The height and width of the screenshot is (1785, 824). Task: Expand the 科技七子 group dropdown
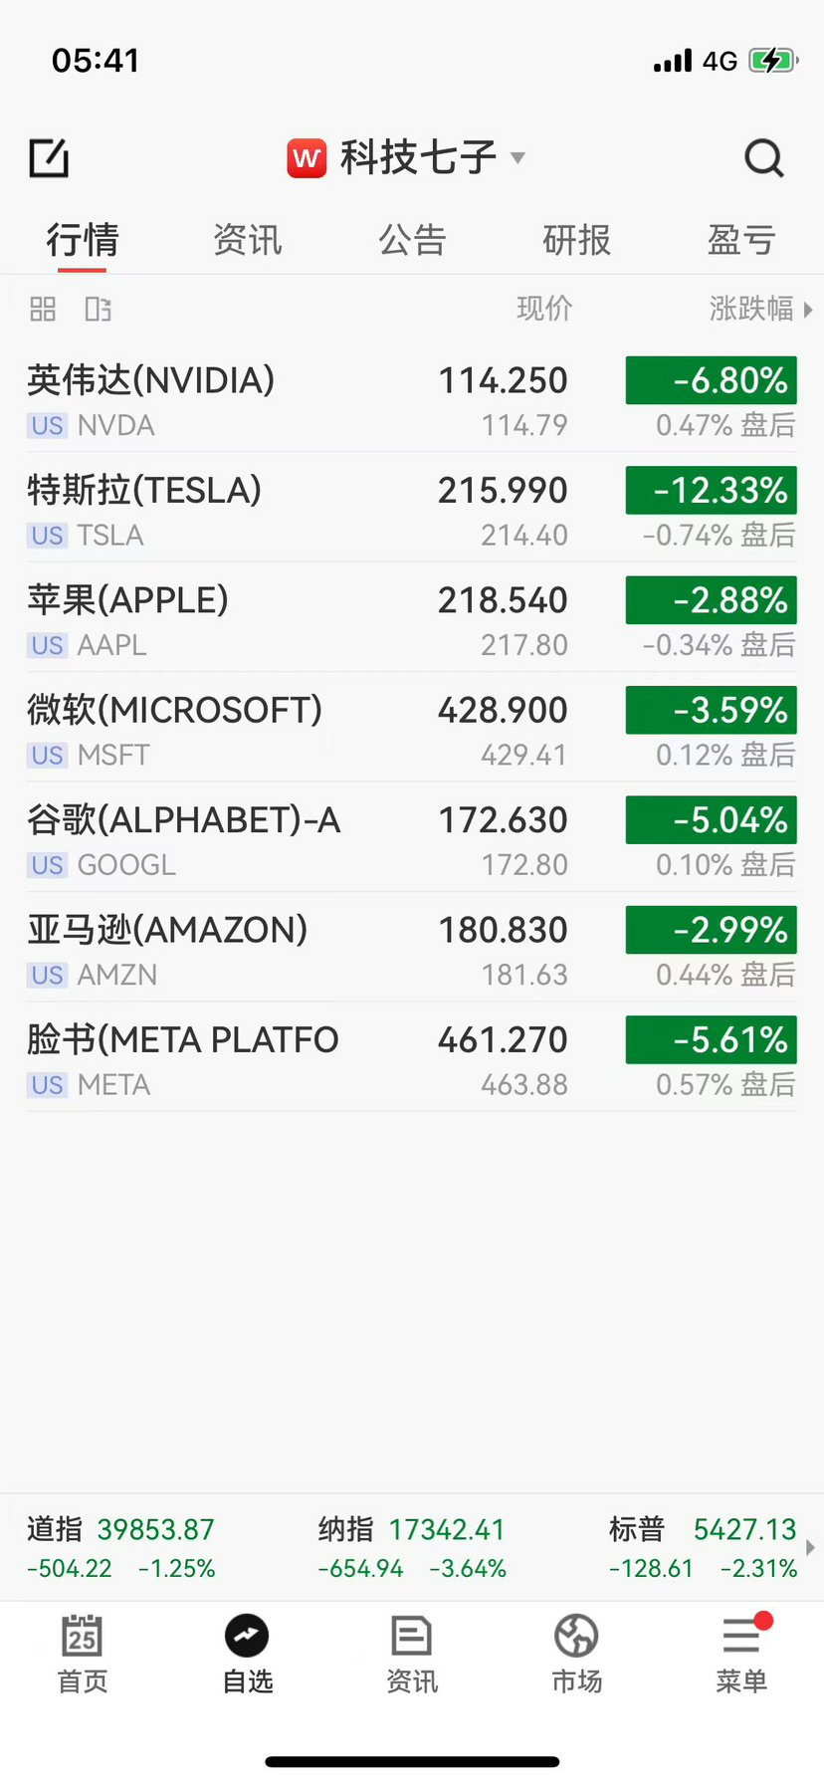pyautogui.click(x=517, y=157)
